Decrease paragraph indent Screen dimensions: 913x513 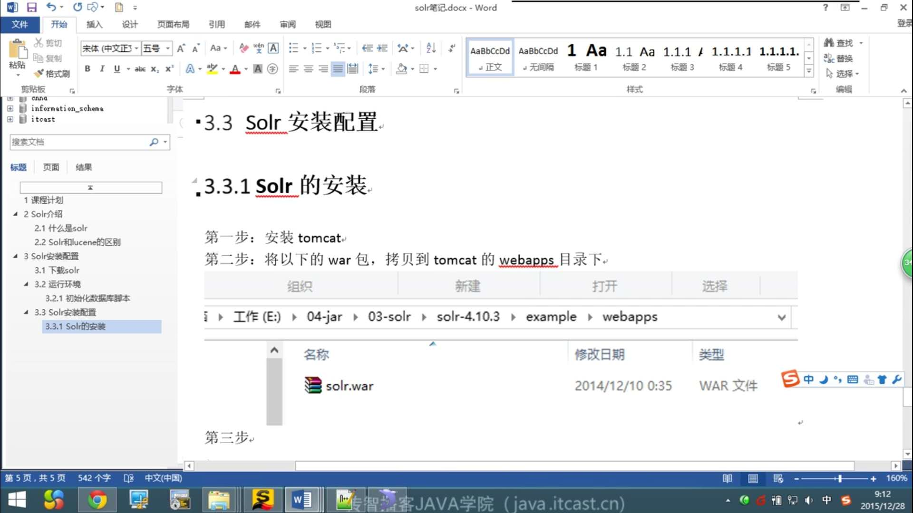pyautogui.click(x=367, y=48)
